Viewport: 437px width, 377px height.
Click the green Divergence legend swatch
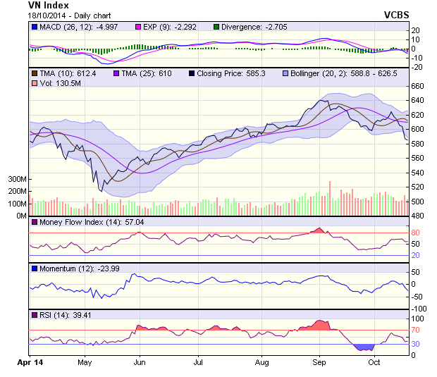pos(216,27)
